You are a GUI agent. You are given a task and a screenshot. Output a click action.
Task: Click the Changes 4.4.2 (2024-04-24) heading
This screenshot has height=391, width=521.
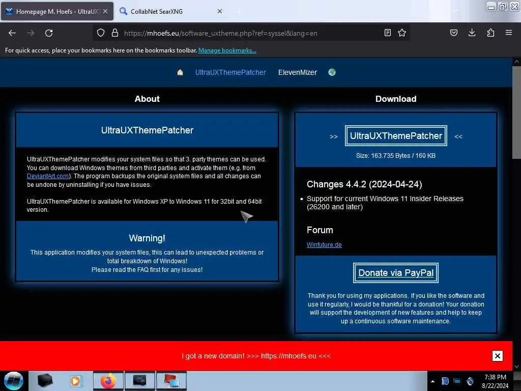pyautogui.click(x=364, y=184)
